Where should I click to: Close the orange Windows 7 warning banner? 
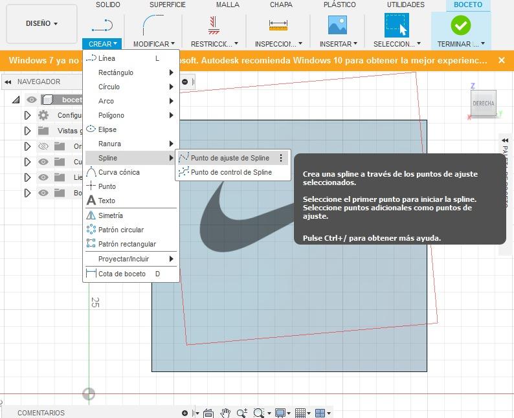tap(501, 60)
